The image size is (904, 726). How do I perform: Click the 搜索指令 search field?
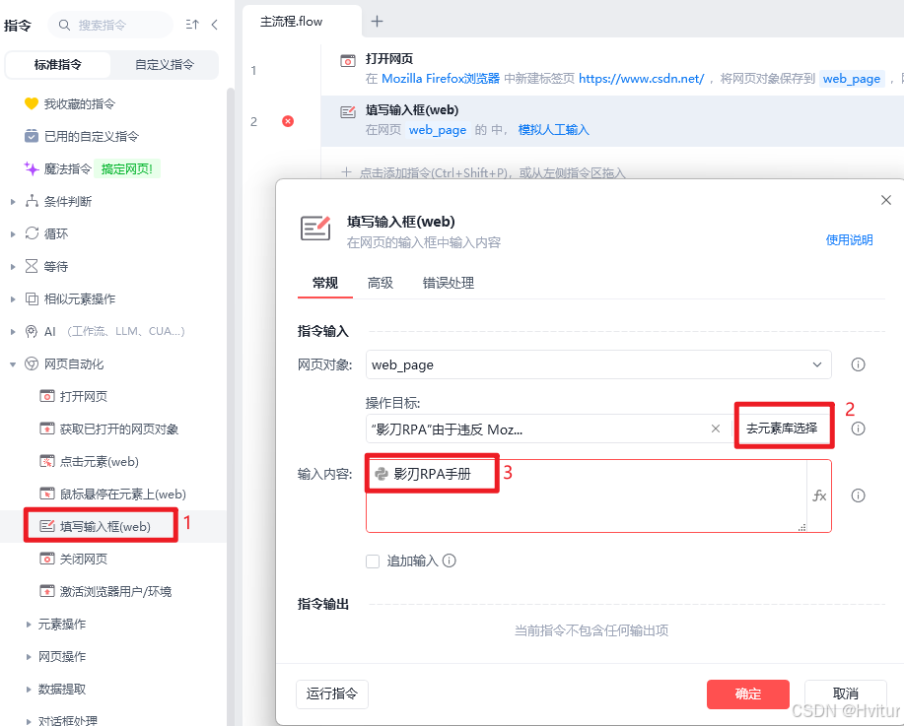[110, 25]
